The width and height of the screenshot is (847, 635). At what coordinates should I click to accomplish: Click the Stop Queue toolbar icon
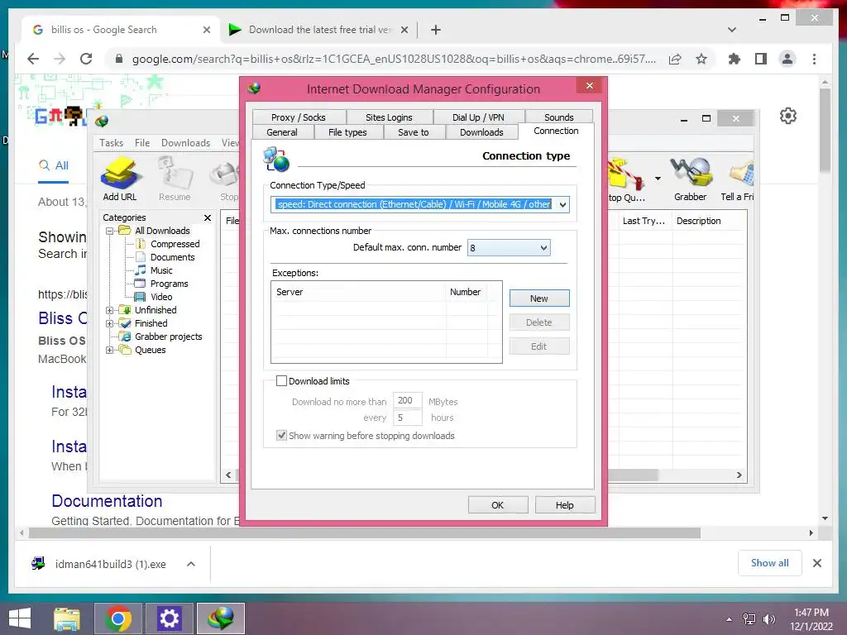627,179
